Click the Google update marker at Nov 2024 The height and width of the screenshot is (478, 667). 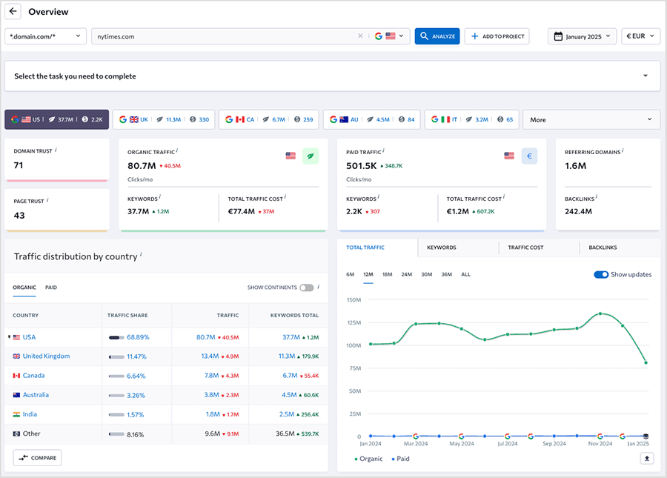click(x=600, y=436)
